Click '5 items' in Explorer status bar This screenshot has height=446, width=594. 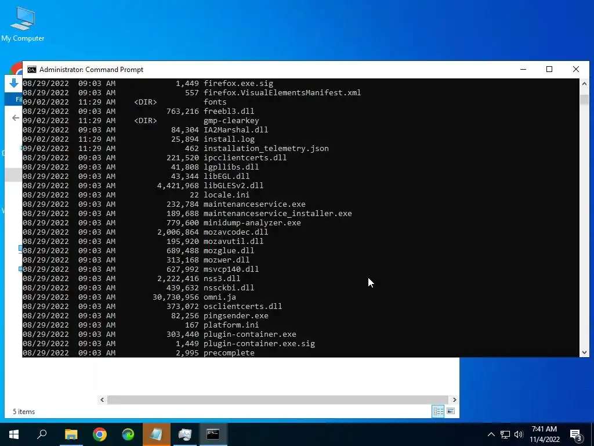pos(24,412)
